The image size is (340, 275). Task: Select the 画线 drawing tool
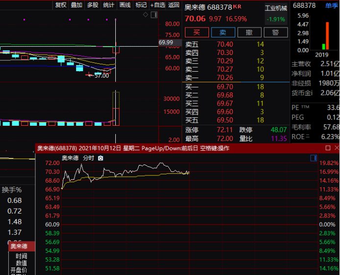125,5
